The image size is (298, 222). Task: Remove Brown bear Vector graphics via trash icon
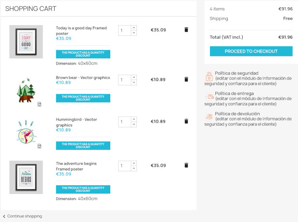click(x=186, y=79)
